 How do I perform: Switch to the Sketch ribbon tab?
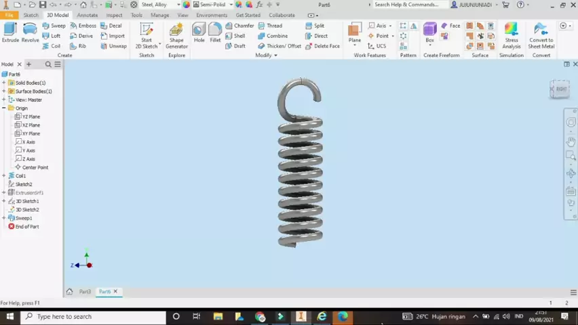31,15
